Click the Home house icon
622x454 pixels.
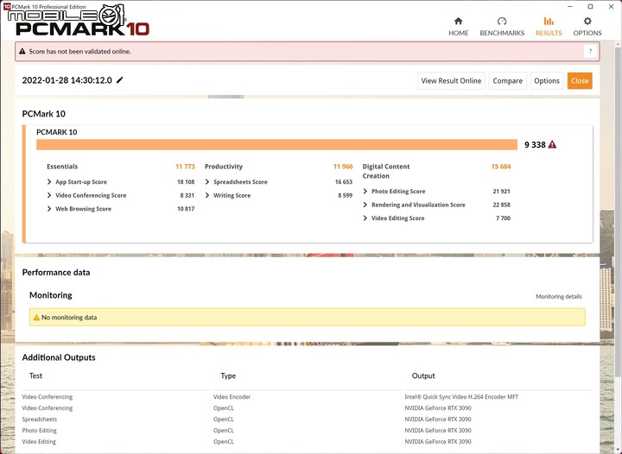[x=458, y=21]
